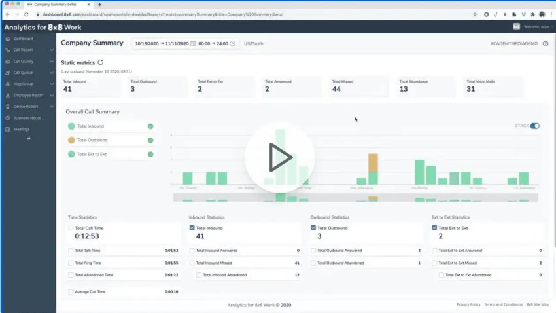Play the video overlay
This screenshot has width=556, height=313.
coord(280,158)
